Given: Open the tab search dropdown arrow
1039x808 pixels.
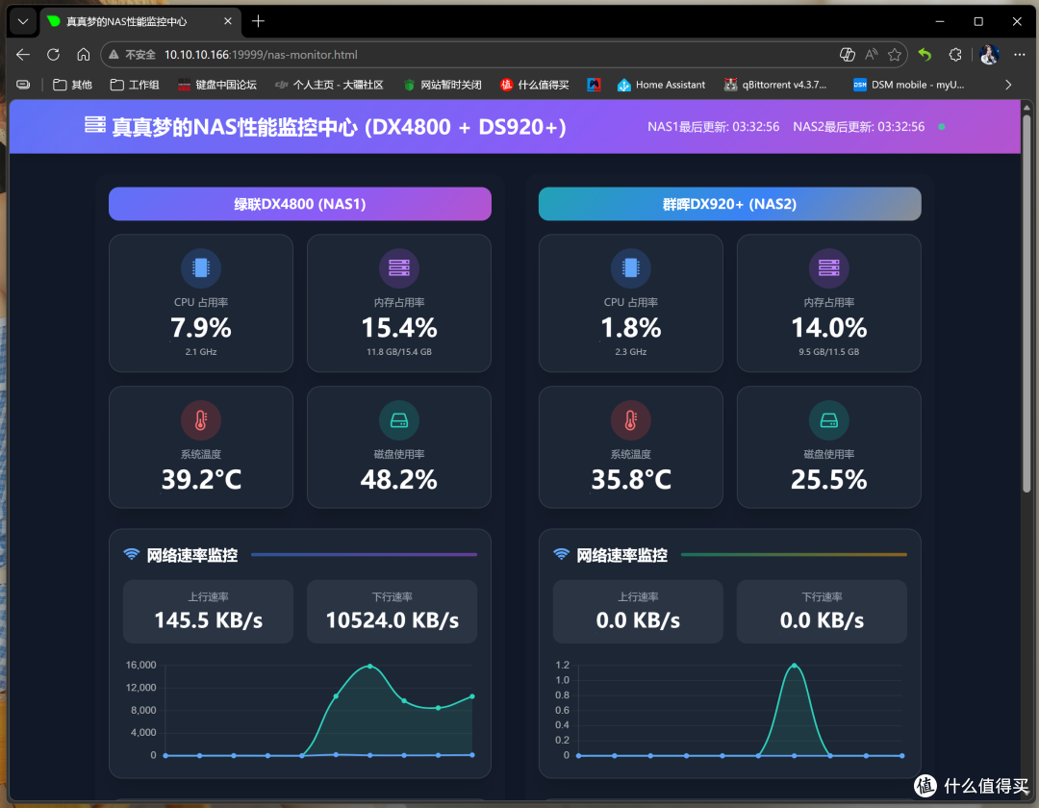Looking at the screenshot, I should (x=23, y=21).
